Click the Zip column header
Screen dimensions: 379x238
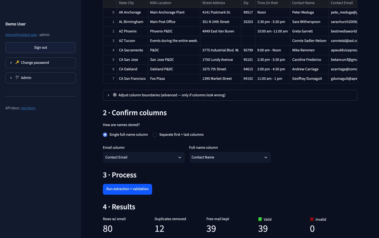tap(248, 3)
